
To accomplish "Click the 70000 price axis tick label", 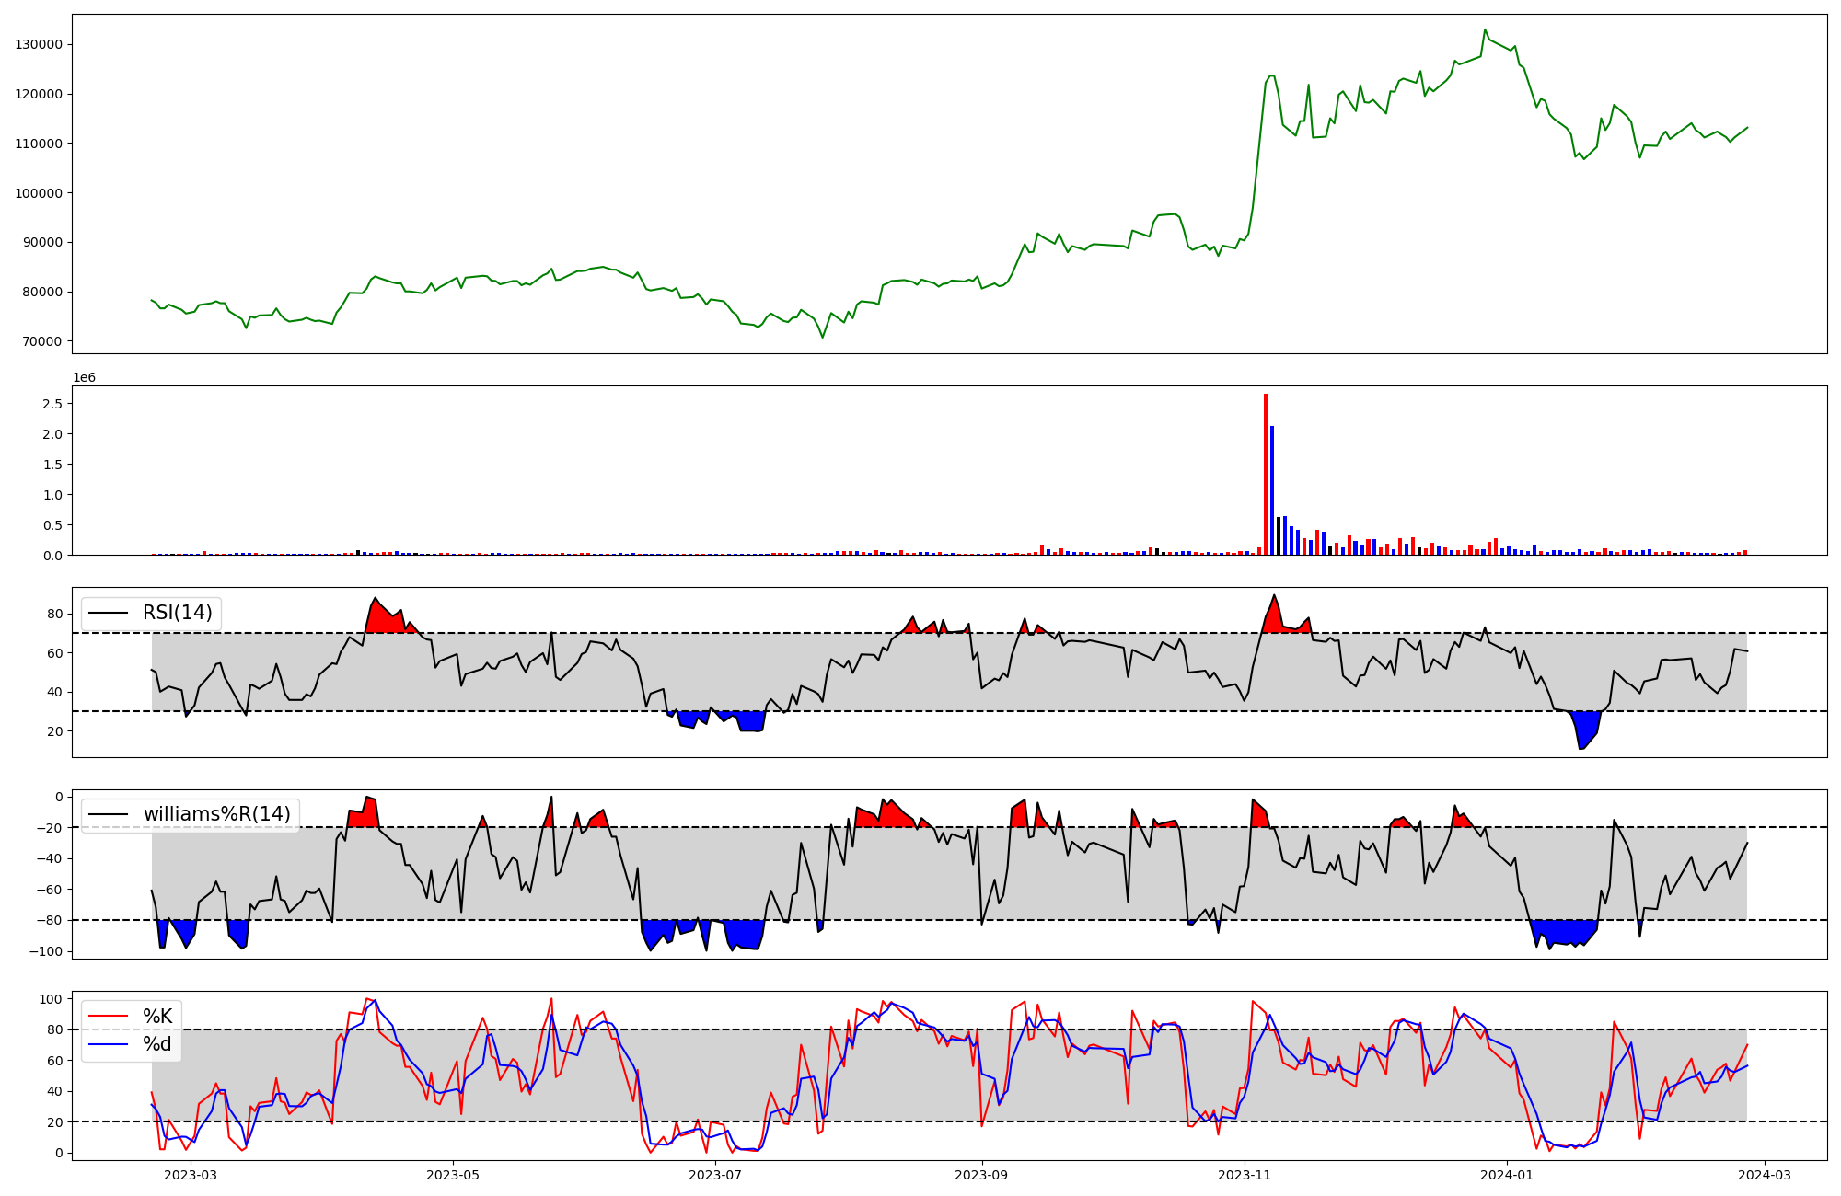I will click(x=42, y=341).
